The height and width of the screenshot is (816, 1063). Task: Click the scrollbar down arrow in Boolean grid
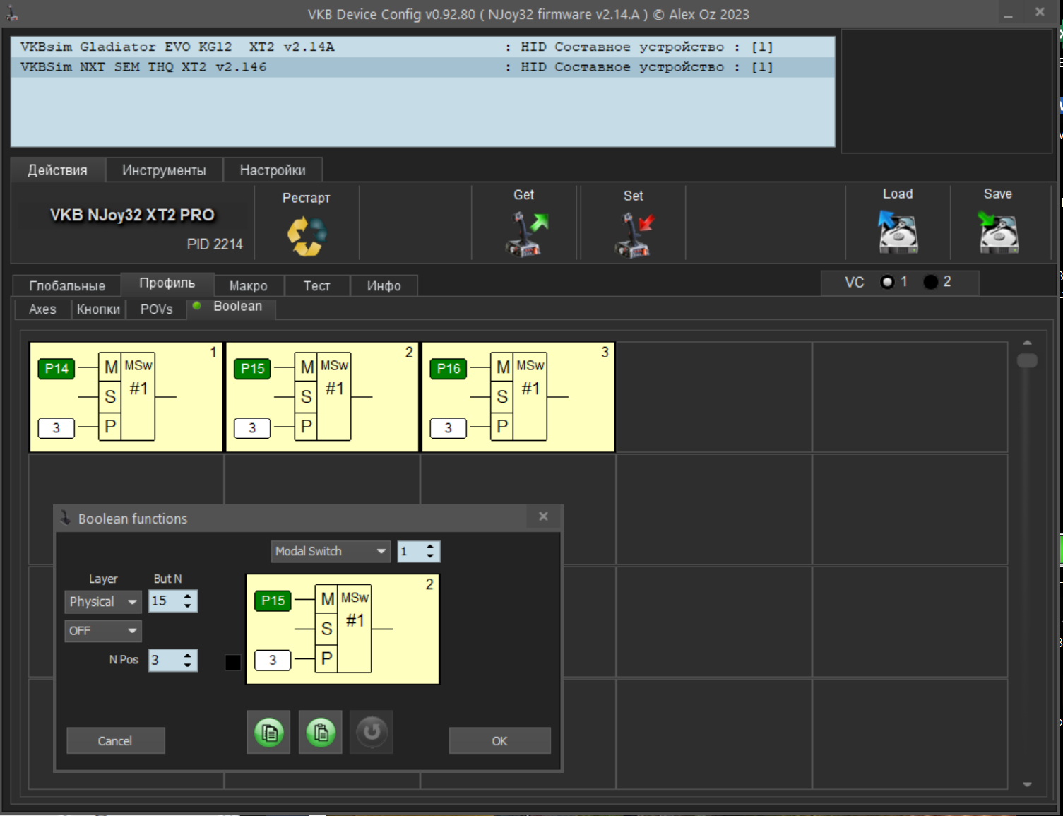click(1027, 784)
